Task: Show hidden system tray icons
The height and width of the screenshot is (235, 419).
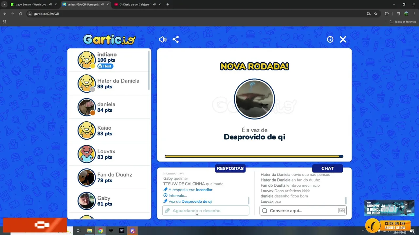Action: pos(363,231)
